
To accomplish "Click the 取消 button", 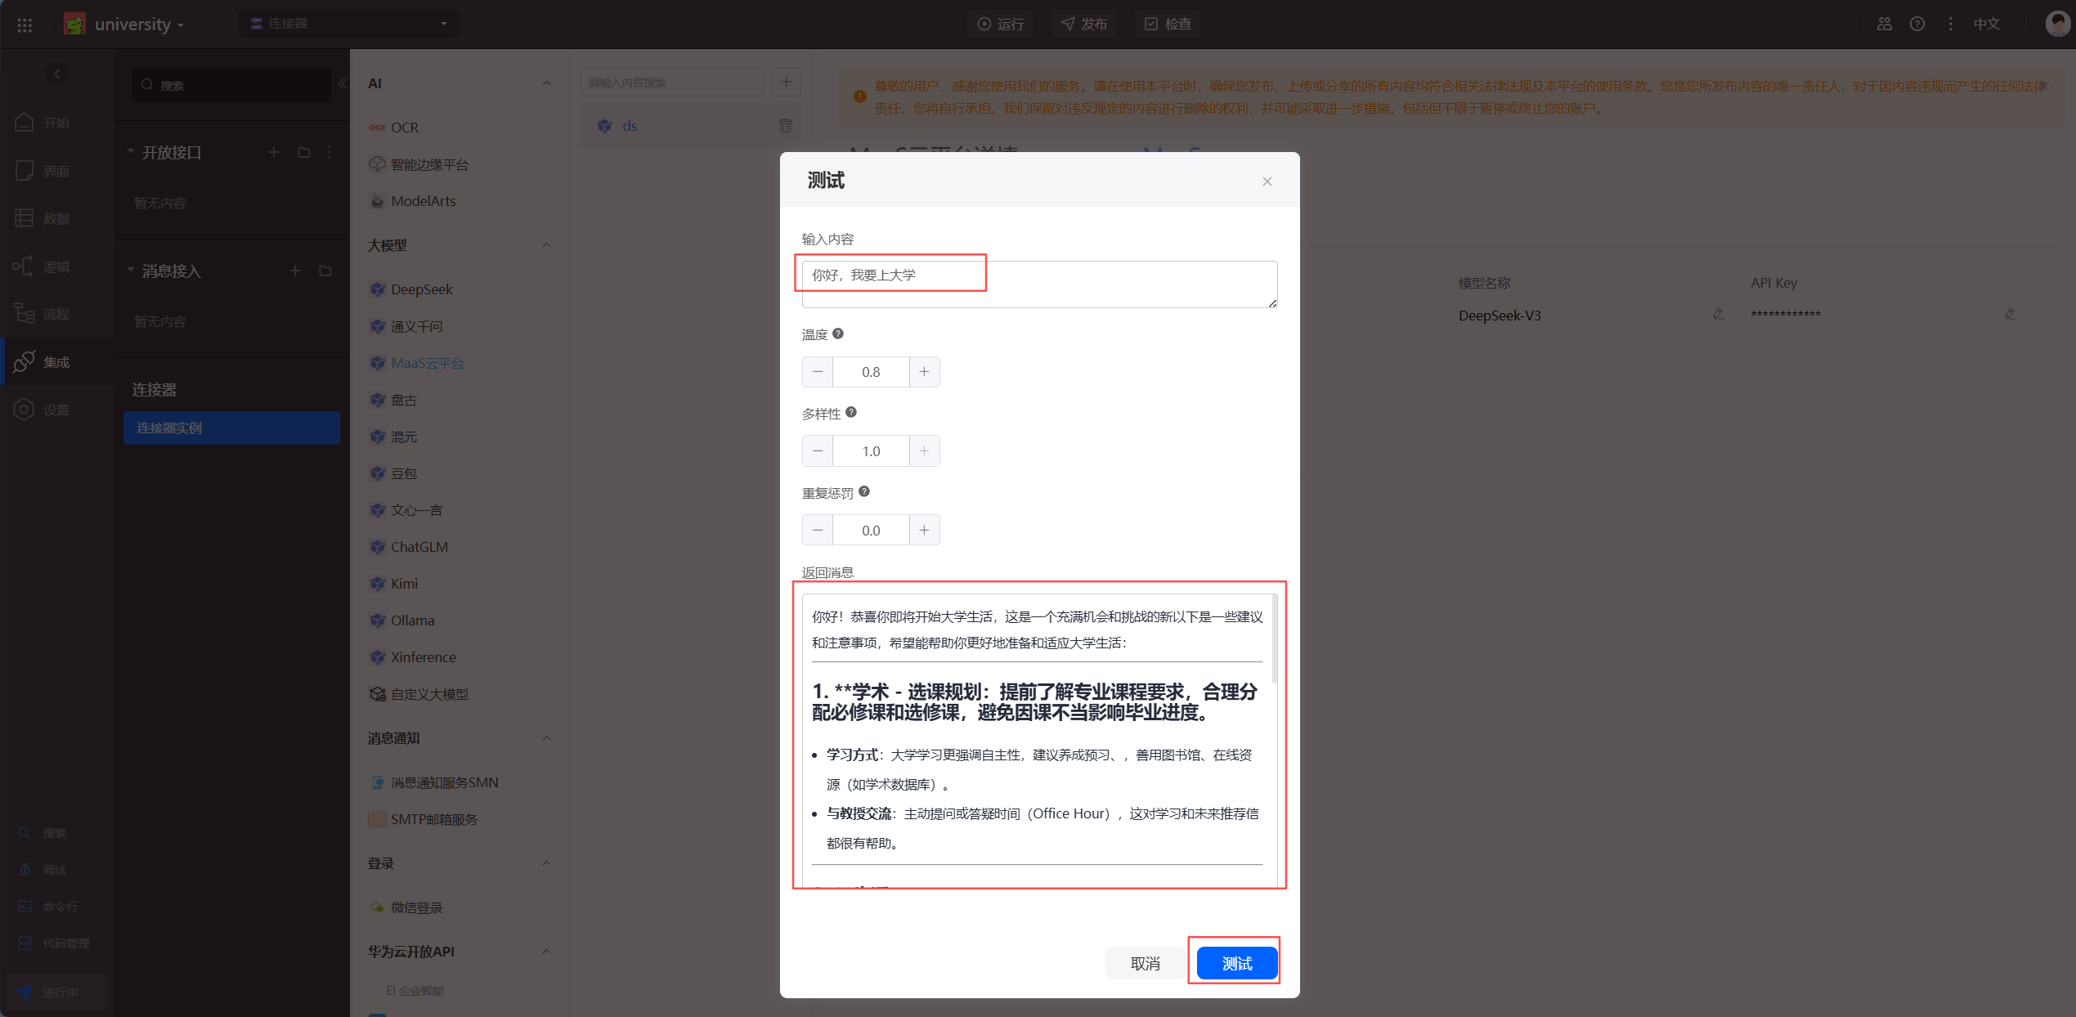I will (x=1145, y=964).
